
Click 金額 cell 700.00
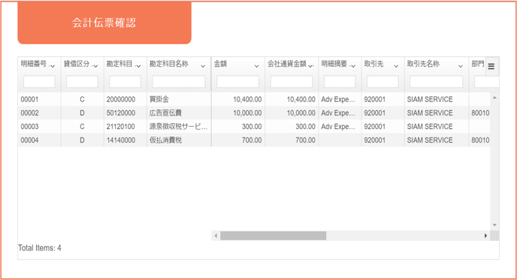click(252, 140)
